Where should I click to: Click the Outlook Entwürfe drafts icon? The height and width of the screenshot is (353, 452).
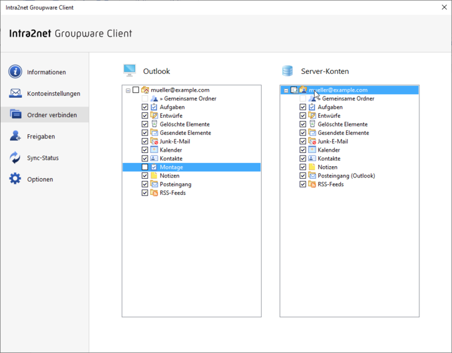coord(154,115)
